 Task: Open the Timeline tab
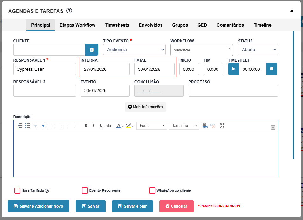coord(262,25)
